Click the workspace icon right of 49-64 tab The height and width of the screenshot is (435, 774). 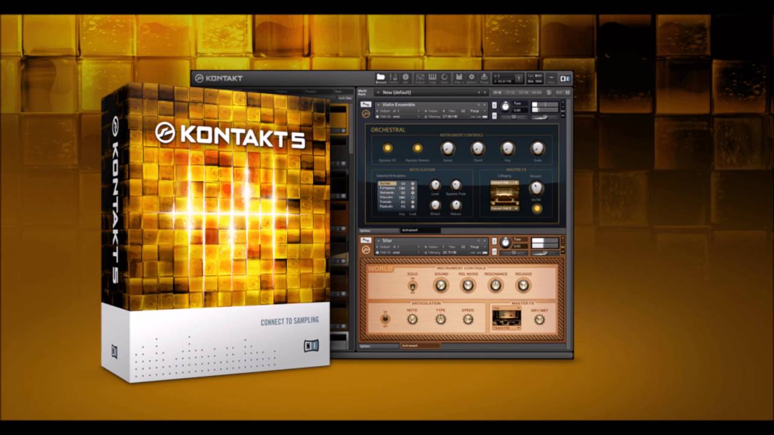click(548, 92)
